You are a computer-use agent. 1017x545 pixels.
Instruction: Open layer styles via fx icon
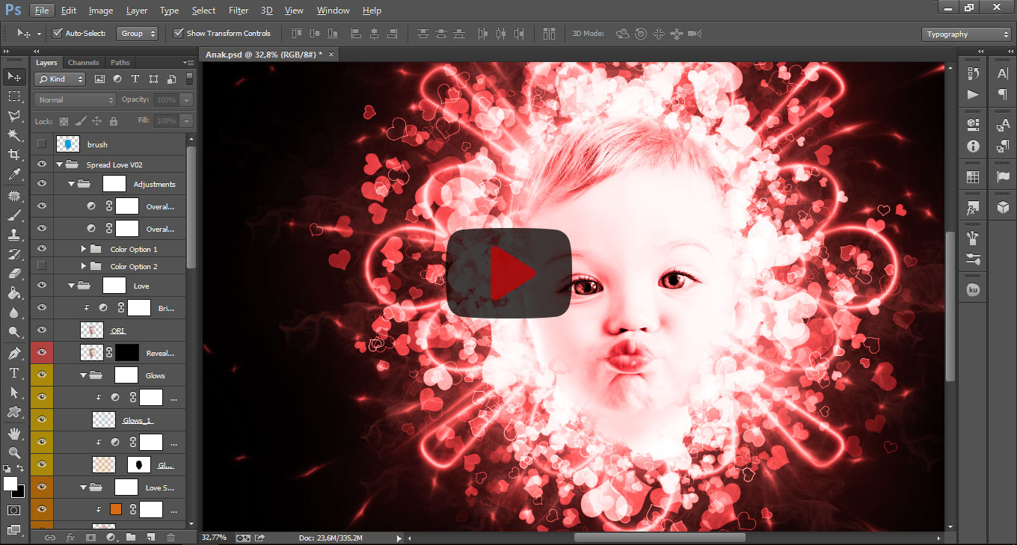(x=70, y=537)
